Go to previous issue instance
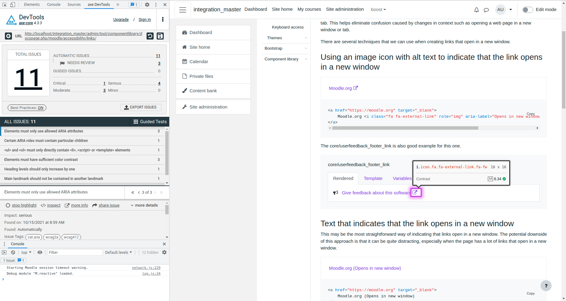566x301 pixels. (139, 192)
